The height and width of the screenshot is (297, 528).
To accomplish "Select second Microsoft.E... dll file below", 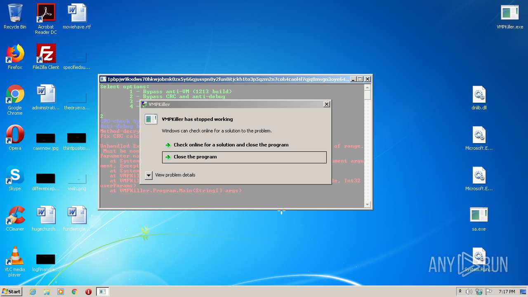I will (479, 178).
